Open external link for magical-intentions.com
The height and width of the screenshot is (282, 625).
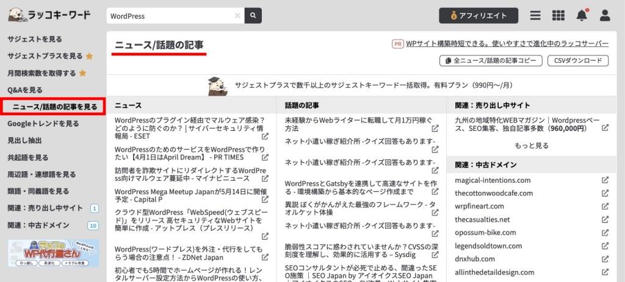(x=605, y=180)
